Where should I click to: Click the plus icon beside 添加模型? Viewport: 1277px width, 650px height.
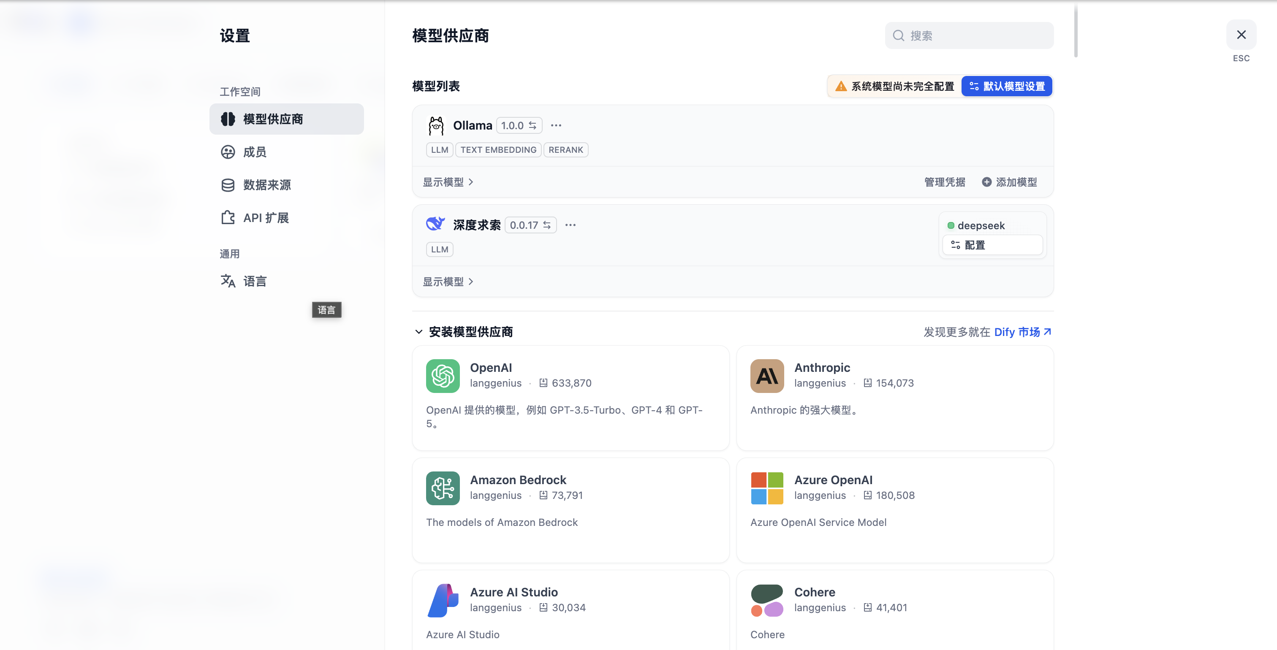point(986,182)
